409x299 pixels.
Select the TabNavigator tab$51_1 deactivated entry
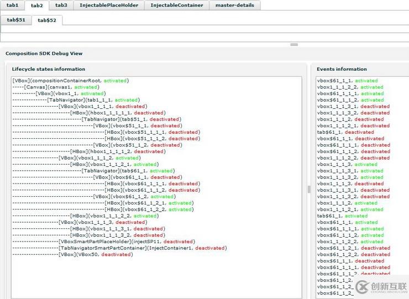(x=130, y=119)
